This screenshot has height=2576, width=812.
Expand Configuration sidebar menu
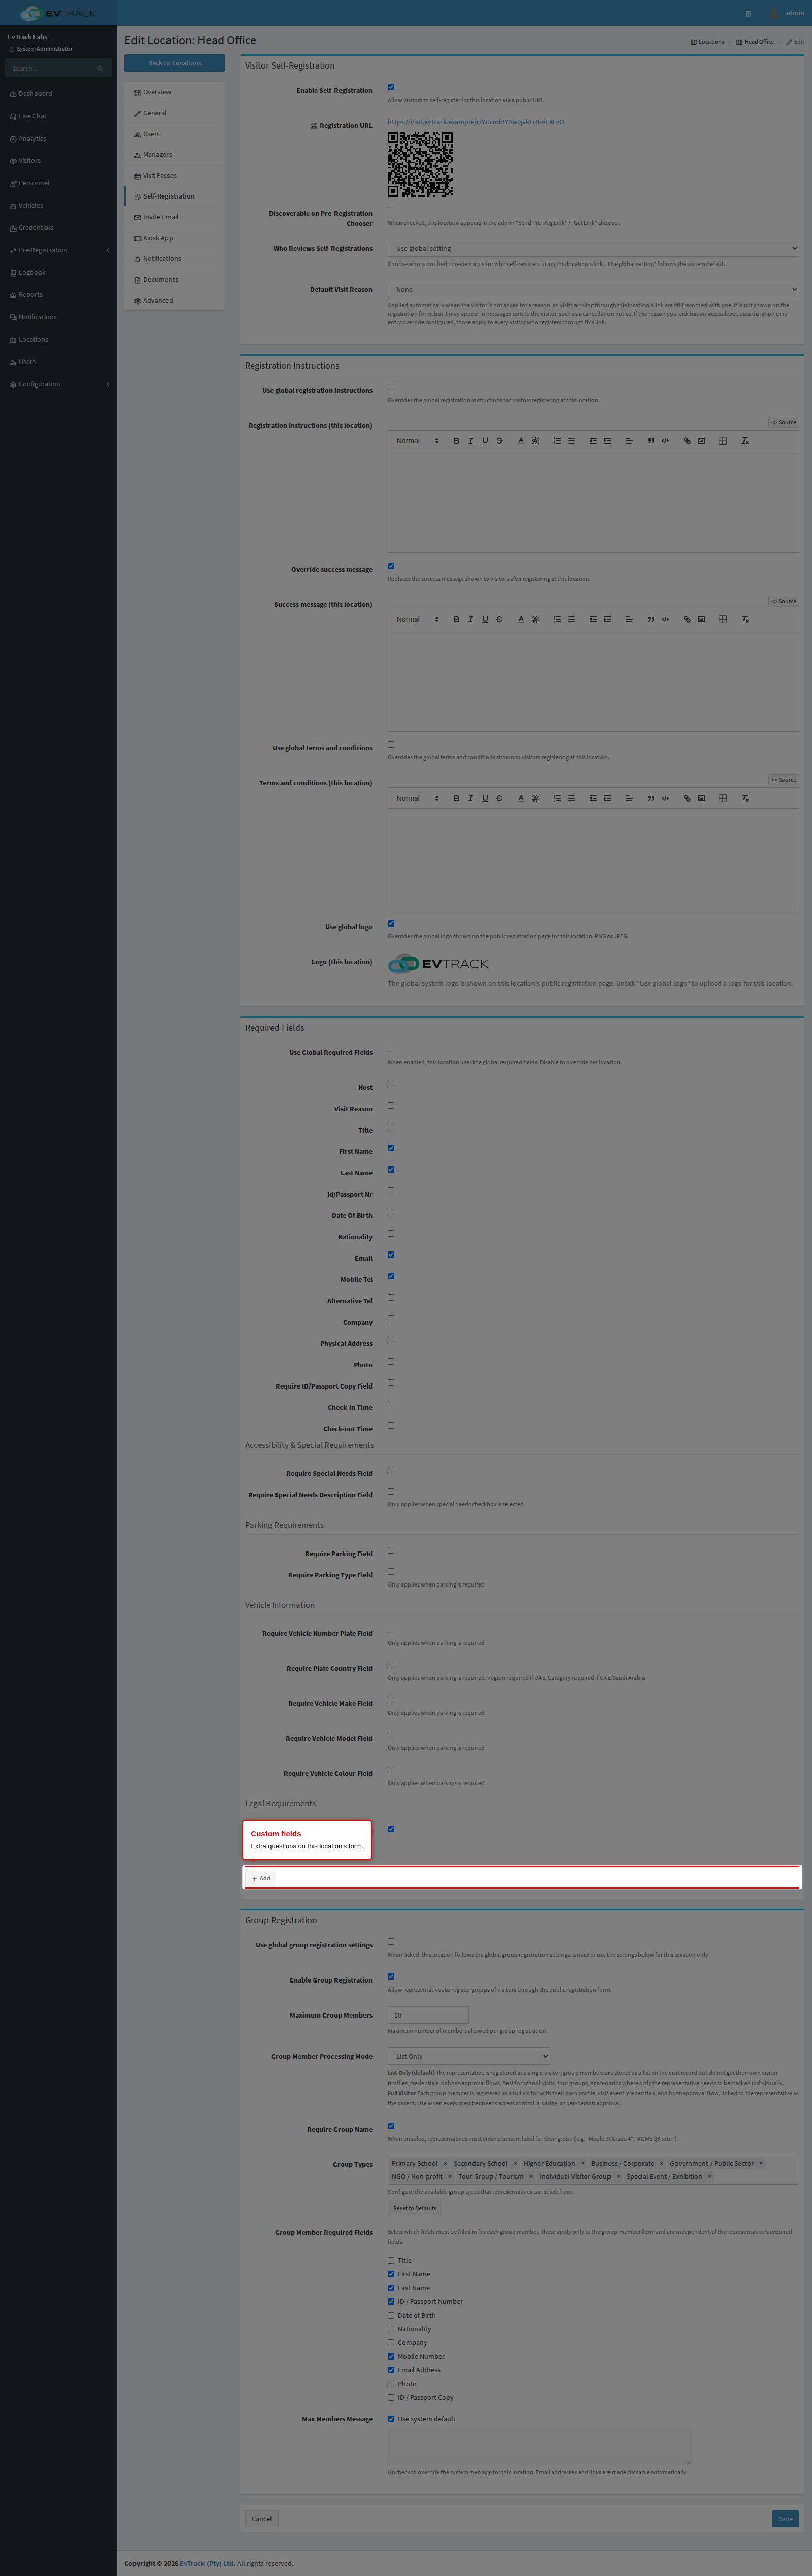(x=58, y=384)
